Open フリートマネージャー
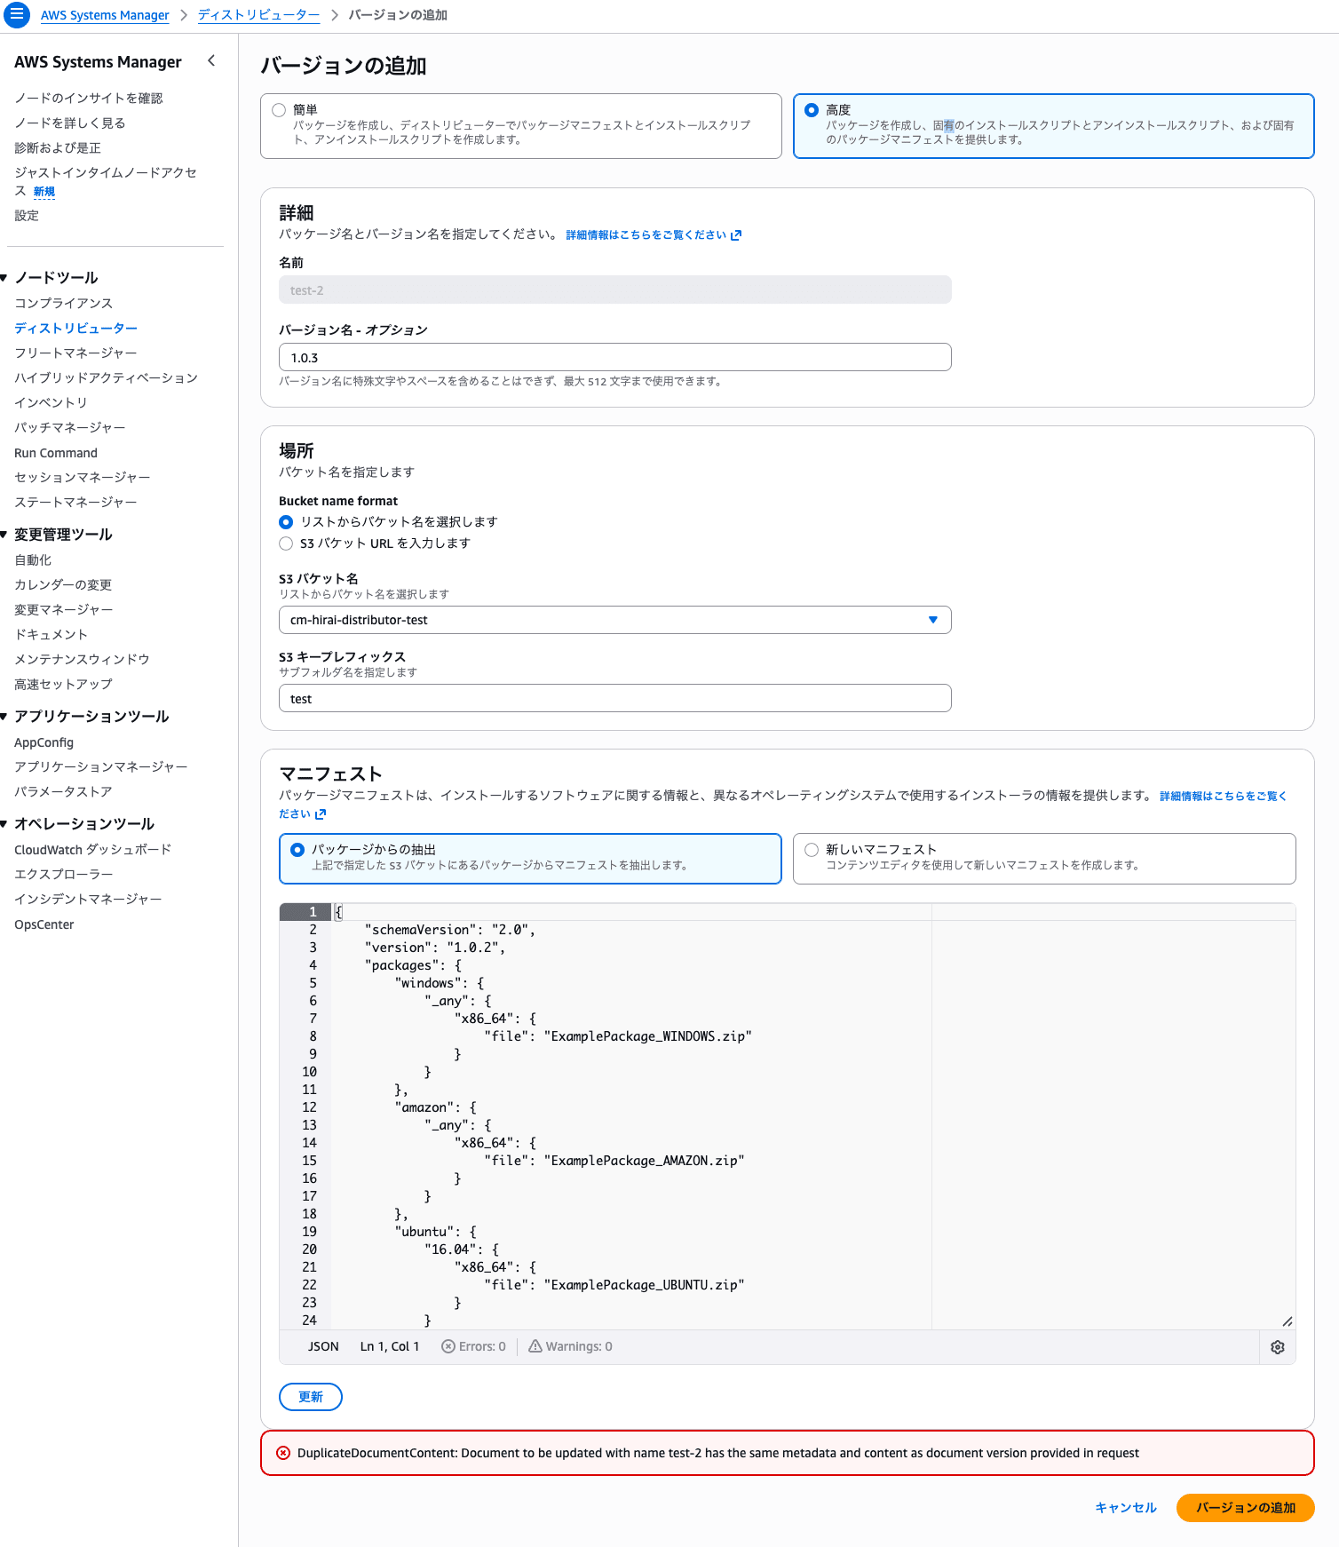This screenshot has width=1339, height=1547. point(75,353)
